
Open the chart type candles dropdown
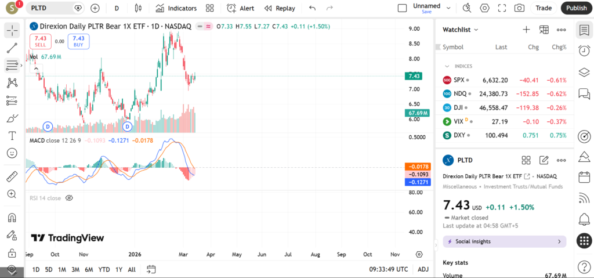point(137,8)
